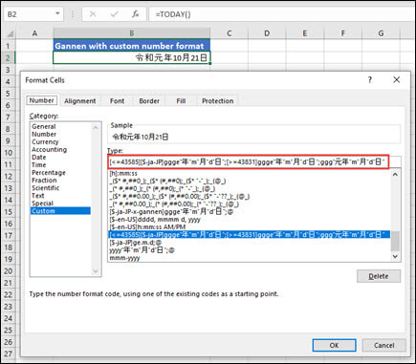The image size is (416, 364).
Task: Click the Cancel button
Action: (x=383, y=345)
